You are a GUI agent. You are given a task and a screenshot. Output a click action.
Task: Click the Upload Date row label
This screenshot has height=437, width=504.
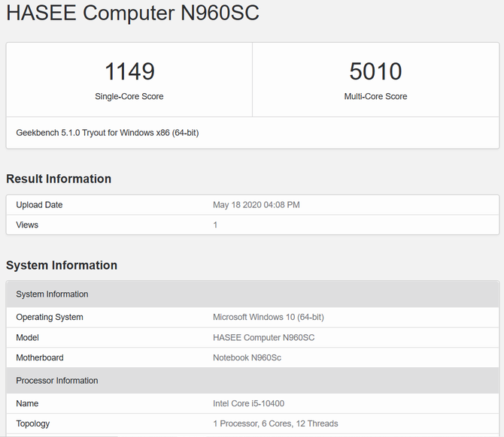tap(39, 205)
